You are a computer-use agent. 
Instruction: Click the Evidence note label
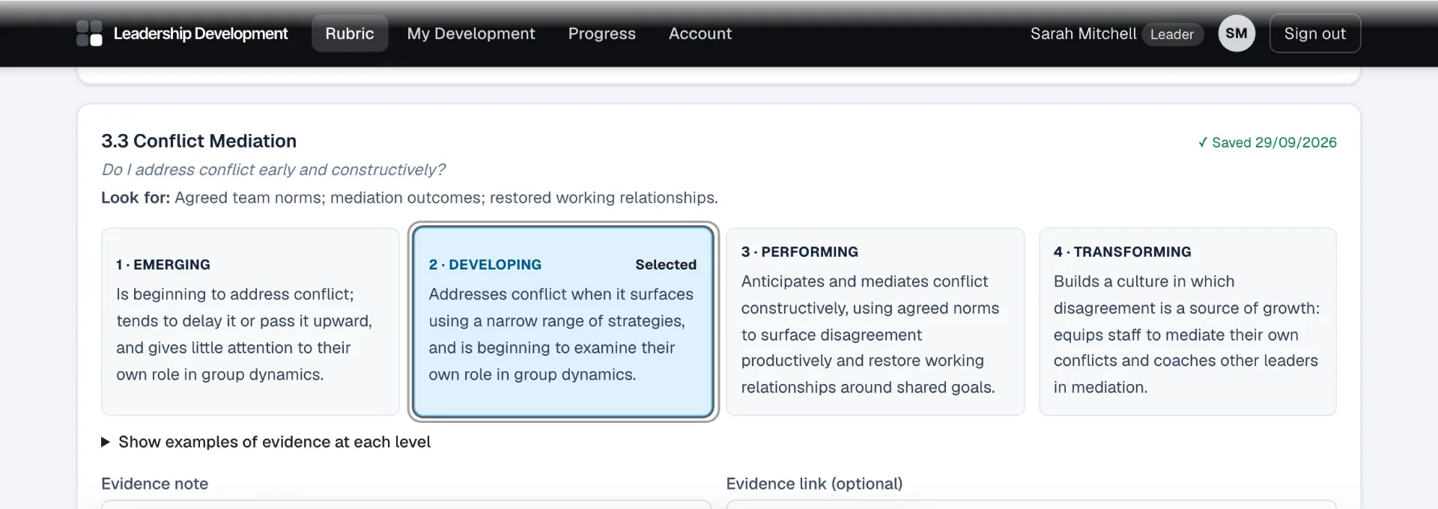pyautogui.click(x=155, y=484)
